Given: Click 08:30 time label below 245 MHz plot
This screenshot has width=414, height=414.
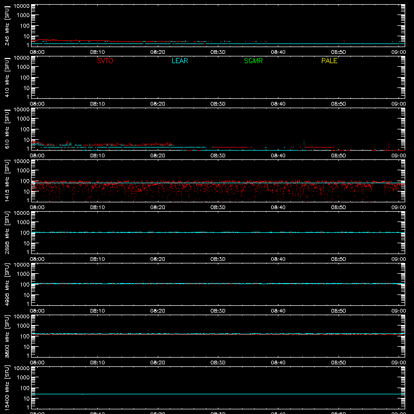Looking at the screenshot, I should point(218,52).
